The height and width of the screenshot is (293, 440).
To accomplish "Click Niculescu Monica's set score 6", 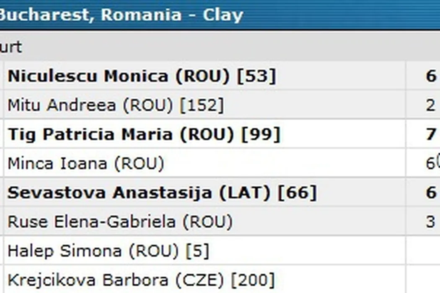I will [x=431, y=76].
